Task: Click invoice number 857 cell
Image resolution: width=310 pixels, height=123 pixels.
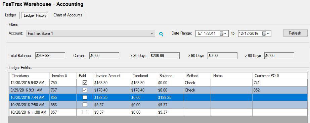Action: click(x=63, y=112)
